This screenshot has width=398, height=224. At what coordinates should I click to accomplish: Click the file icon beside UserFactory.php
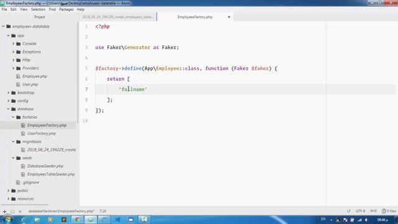pos(23,133)
